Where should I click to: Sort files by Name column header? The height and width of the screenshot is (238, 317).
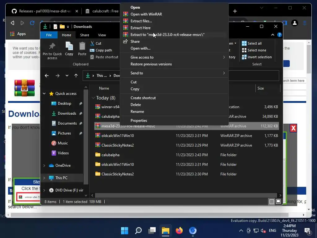(104, 88)
